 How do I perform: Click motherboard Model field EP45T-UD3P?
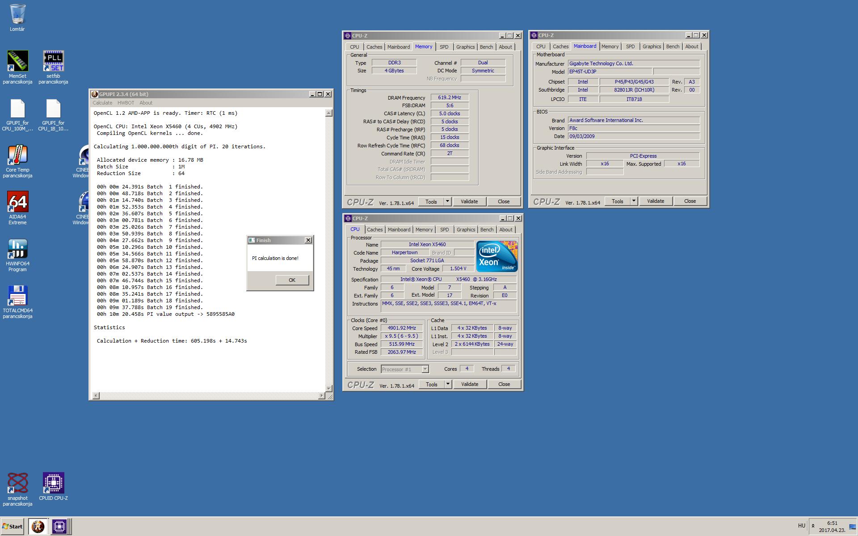(610, 71)
